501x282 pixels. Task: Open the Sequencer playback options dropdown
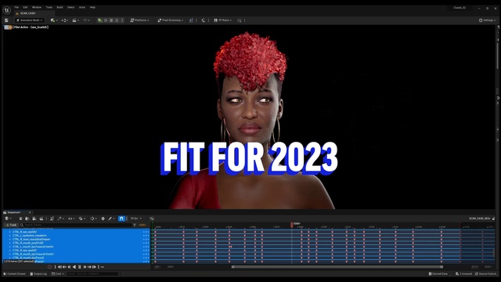(x=81, y=219)
